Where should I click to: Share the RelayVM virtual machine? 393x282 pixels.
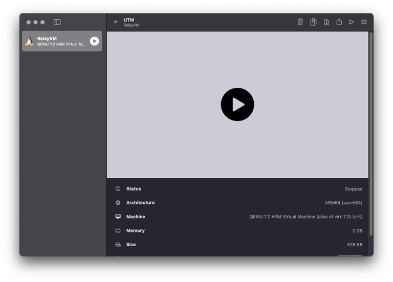339,22
